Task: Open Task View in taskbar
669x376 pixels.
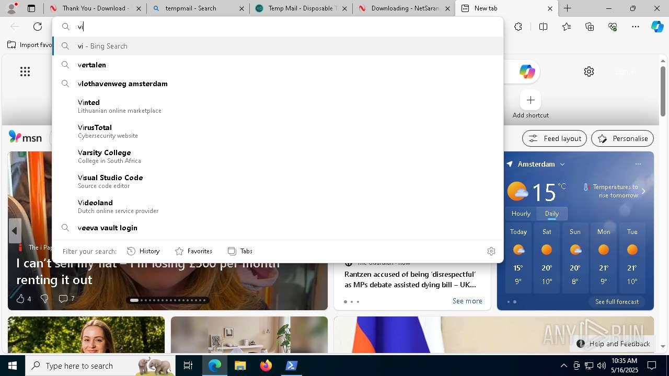Action: point(188,366)
